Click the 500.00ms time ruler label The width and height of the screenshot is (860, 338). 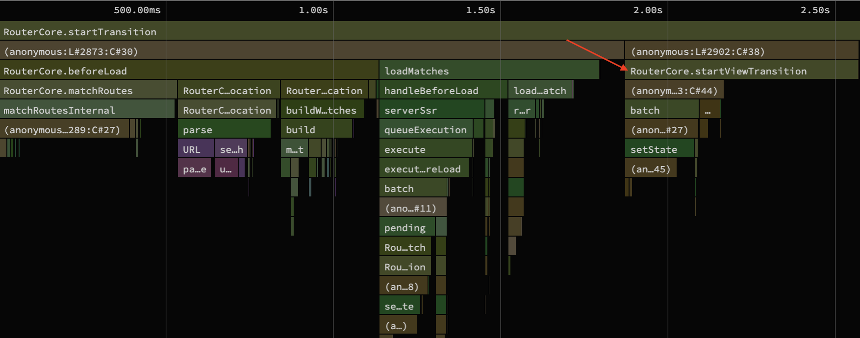click(137, 10)
